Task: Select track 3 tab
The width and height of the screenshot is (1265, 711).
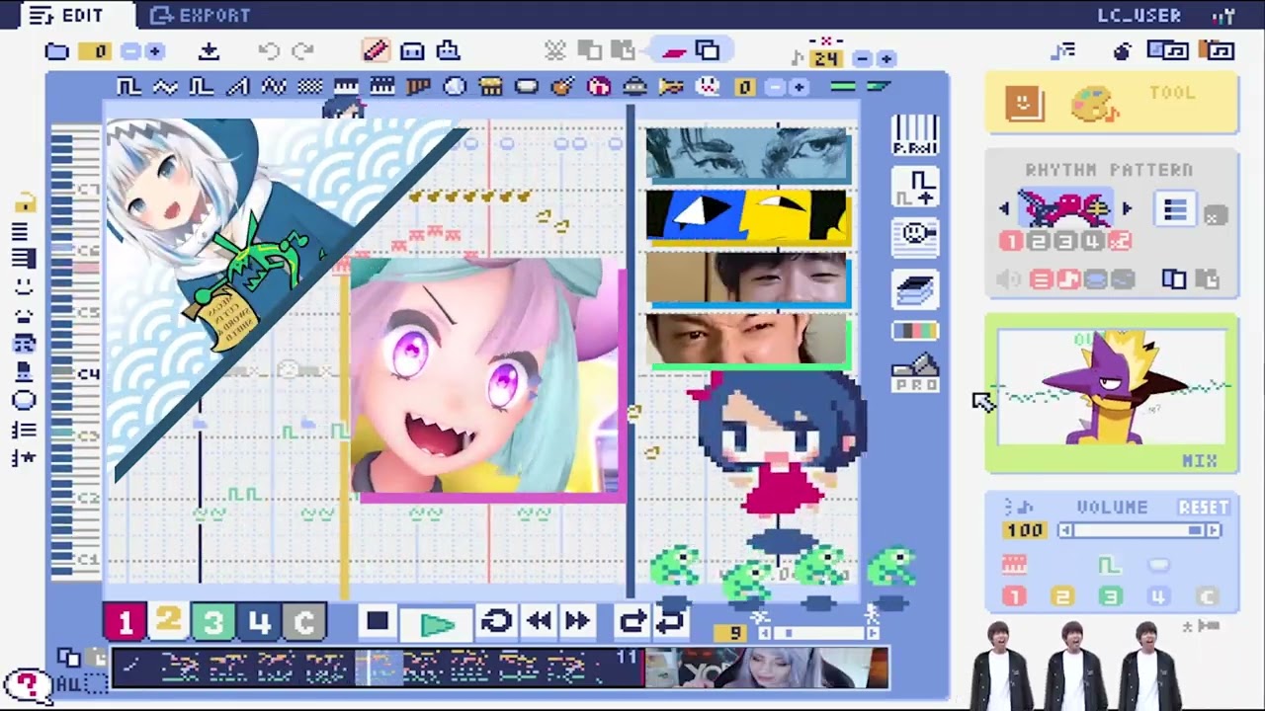Action: click(212, 622)
